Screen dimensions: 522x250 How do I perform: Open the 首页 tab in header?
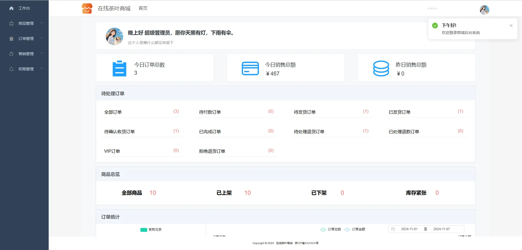point(143,8)
